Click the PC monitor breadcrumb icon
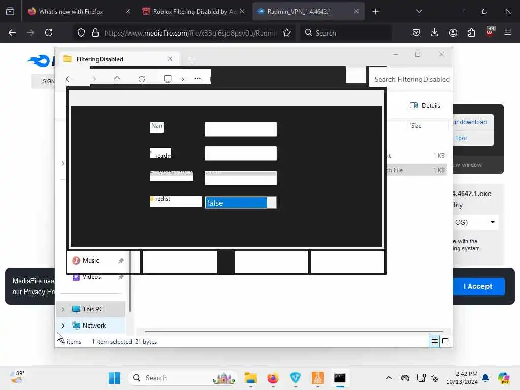This screenshot has width=520, height=390. pos(168,79)
